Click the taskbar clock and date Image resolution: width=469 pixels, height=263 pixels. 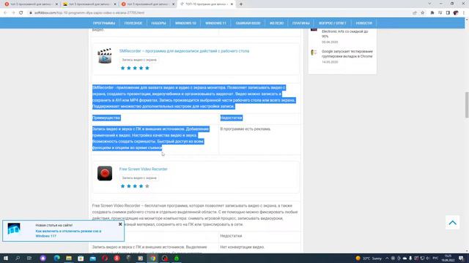point(448,258)
